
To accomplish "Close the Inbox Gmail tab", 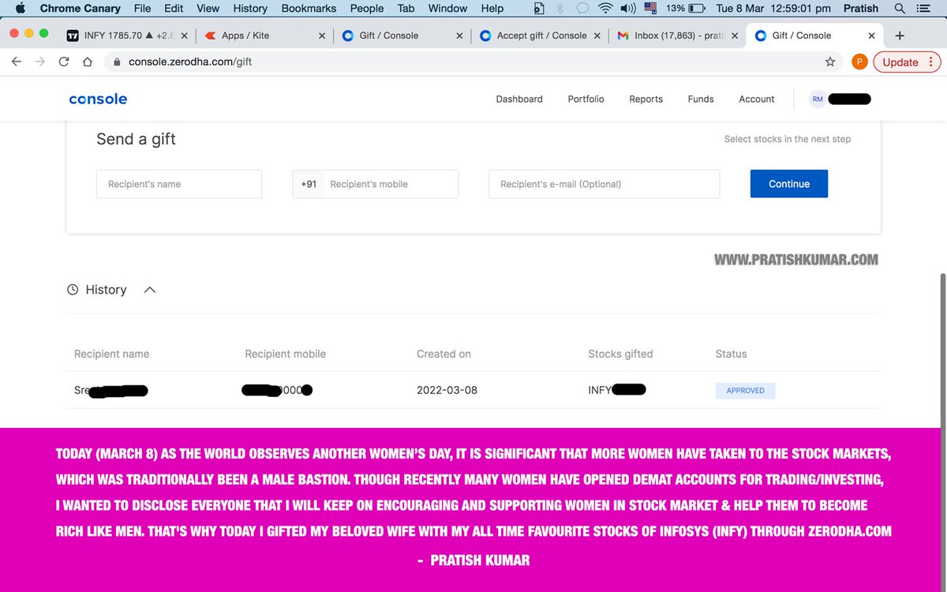I will pos(735,36).
